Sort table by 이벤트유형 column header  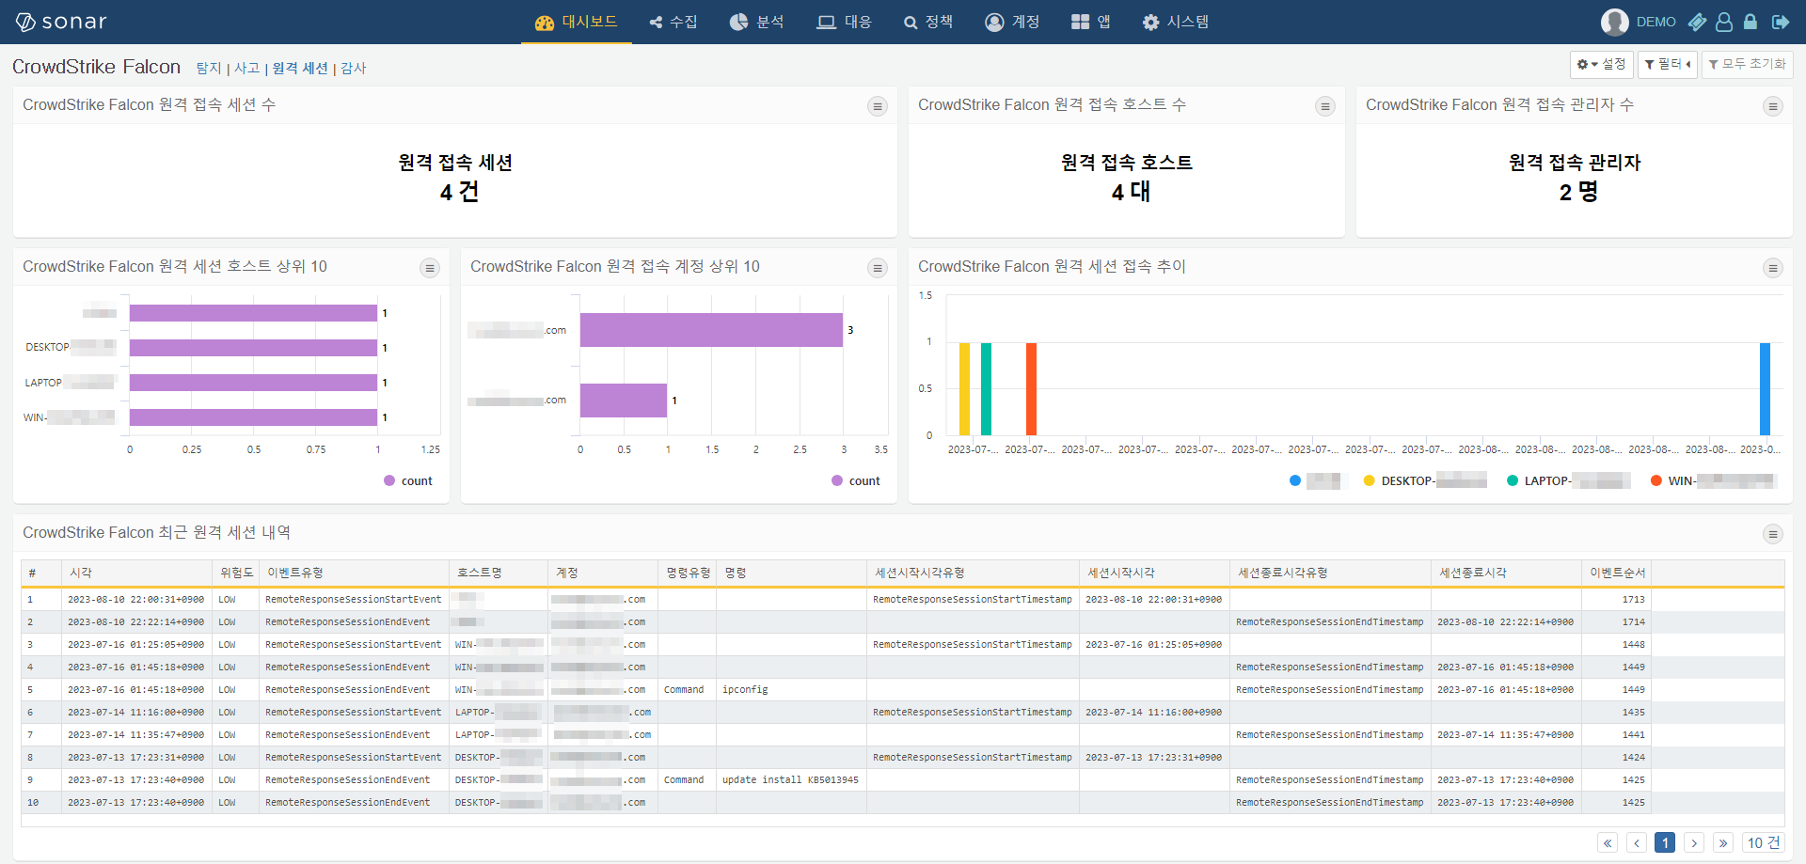point(355,573)
